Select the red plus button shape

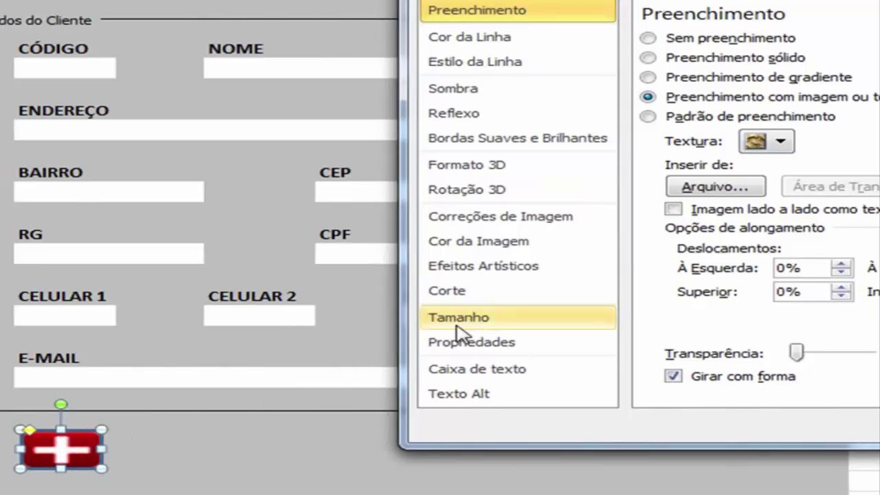click(61, 449)
